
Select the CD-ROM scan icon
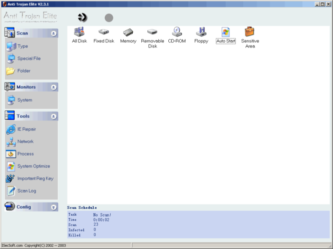(177, 32)
